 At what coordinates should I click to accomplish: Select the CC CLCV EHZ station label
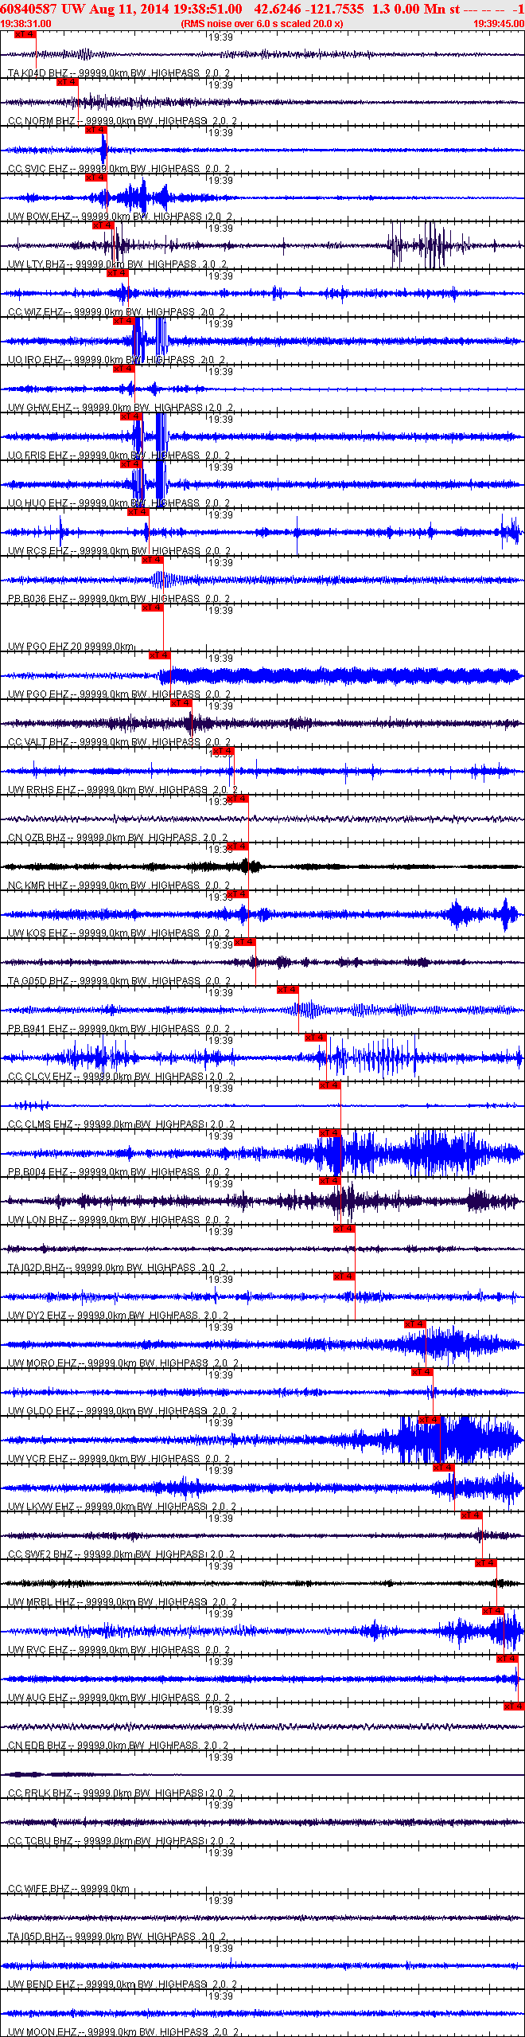click(x=122, y=1077)
